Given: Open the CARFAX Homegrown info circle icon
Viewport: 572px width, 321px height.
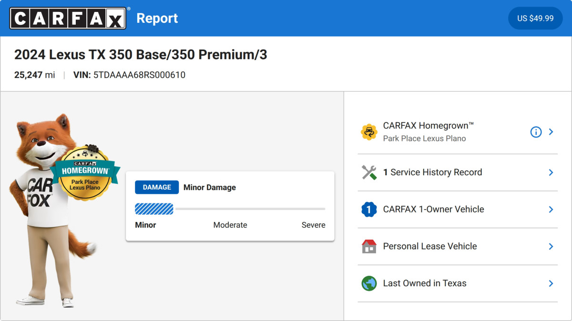Looking at the screenshot, I should pos(536,132).
